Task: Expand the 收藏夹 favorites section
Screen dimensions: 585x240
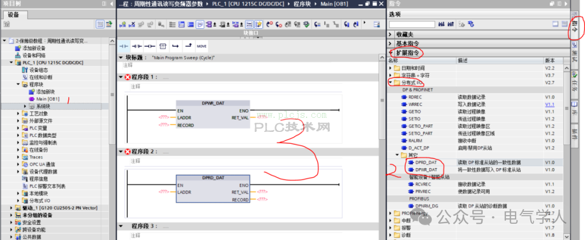Action: point(391,34)
